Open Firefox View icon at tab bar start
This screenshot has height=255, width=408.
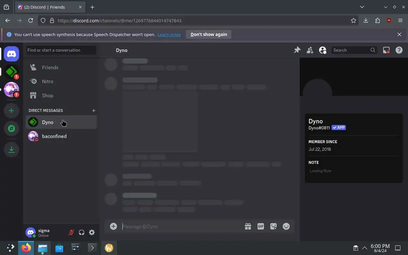pyautogui.click(x=6, y=7)
